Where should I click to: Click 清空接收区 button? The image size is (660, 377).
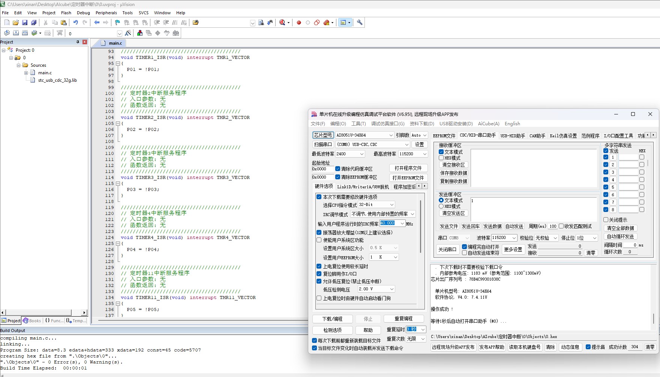tap(453, 165)
